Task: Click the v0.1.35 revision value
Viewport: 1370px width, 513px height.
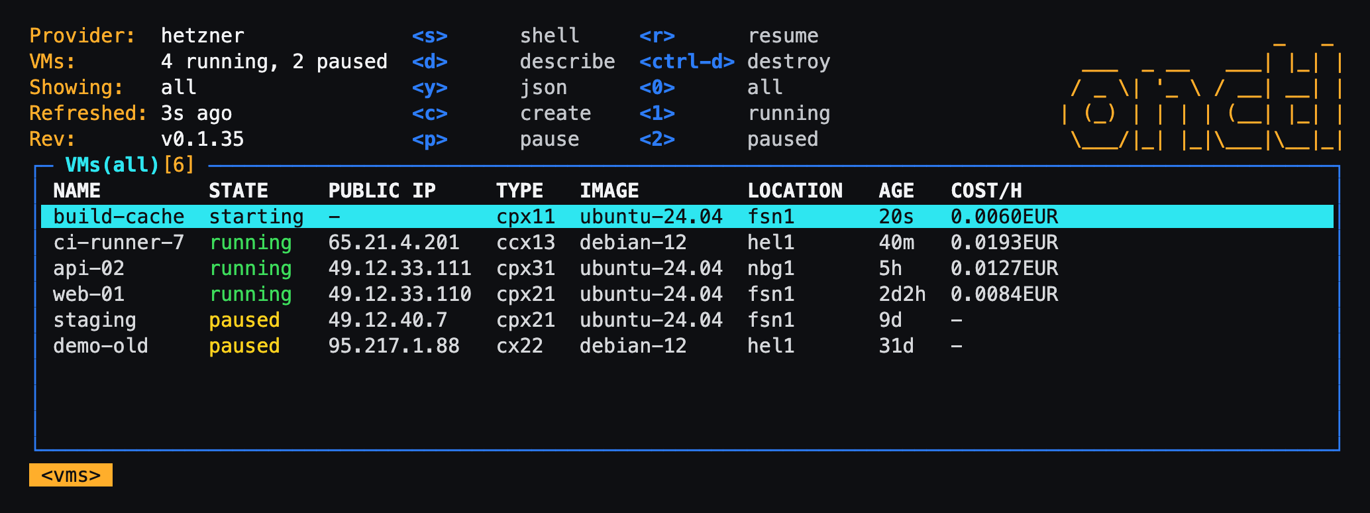Action: click(203, 139)
